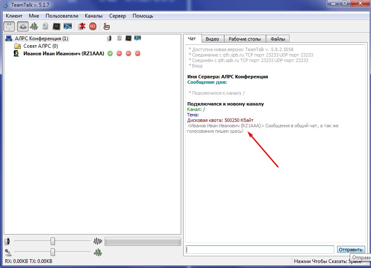Open the Пользователи menu

point(61,16)
